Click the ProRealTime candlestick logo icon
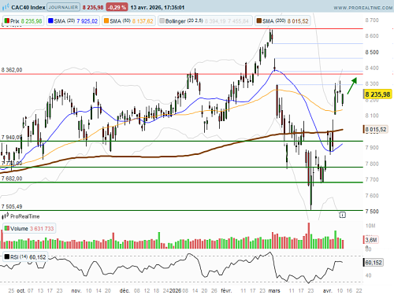The height and width of the screenshot is (295, 394). coord(5,216)
